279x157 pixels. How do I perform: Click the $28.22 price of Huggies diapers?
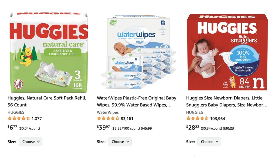point(193,127)
